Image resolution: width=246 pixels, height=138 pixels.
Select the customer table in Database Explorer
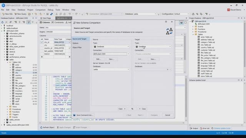tap(19, 78)
